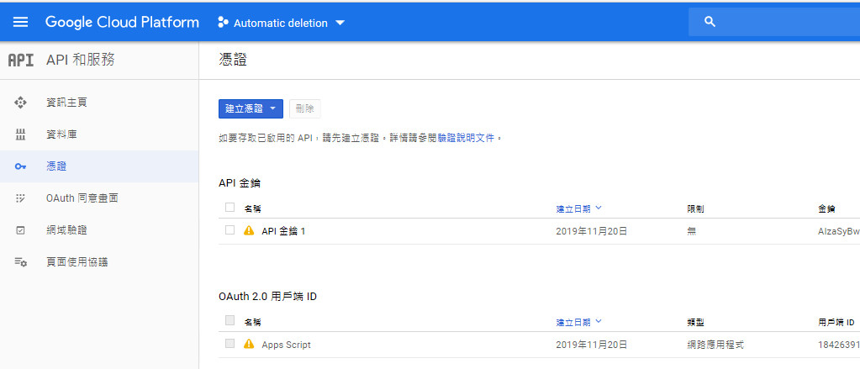Click the key icon for 憑證

[x=20, y=166]
